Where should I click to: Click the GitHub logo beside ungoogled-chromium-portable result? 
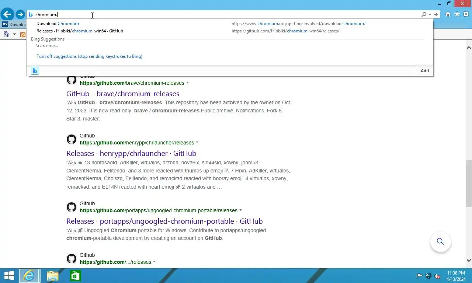tap(72, 207)
